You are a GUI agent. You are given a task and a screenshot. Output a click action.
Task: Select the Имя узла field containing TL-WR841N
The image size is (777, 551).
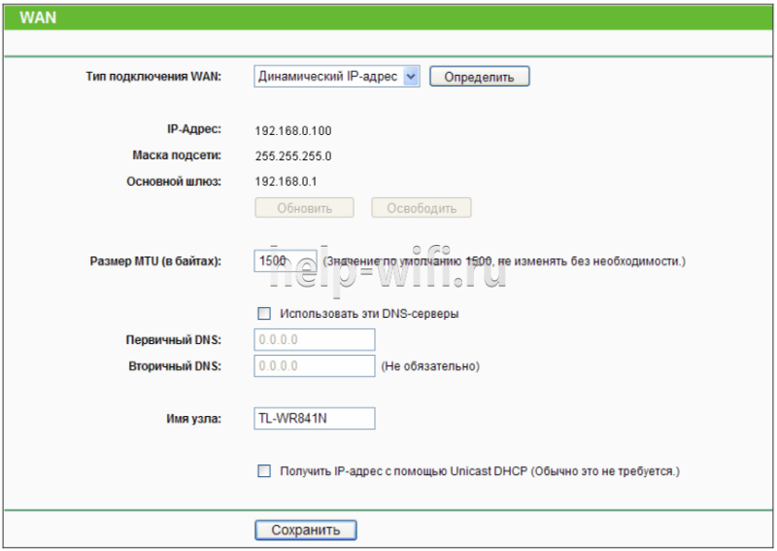point(314,419)
